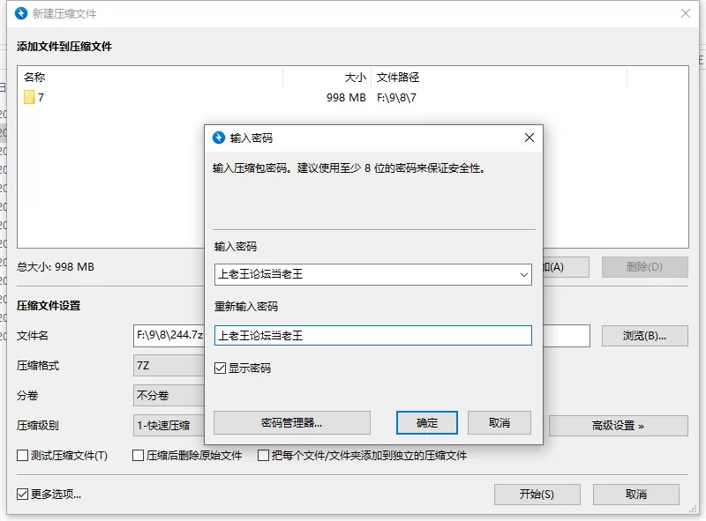The height and width of the screenshot is (521, 706).
Task: Select the yellow folder icon named 7
Action: point(29,97)
